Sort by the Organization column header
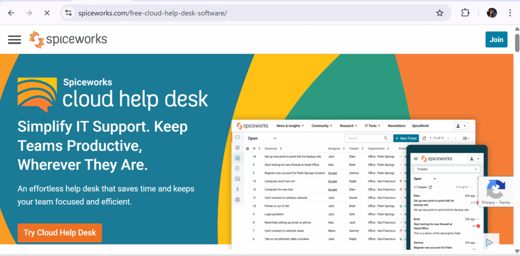Viewport: 520px width, 256px height. click(x=378, y=148)
